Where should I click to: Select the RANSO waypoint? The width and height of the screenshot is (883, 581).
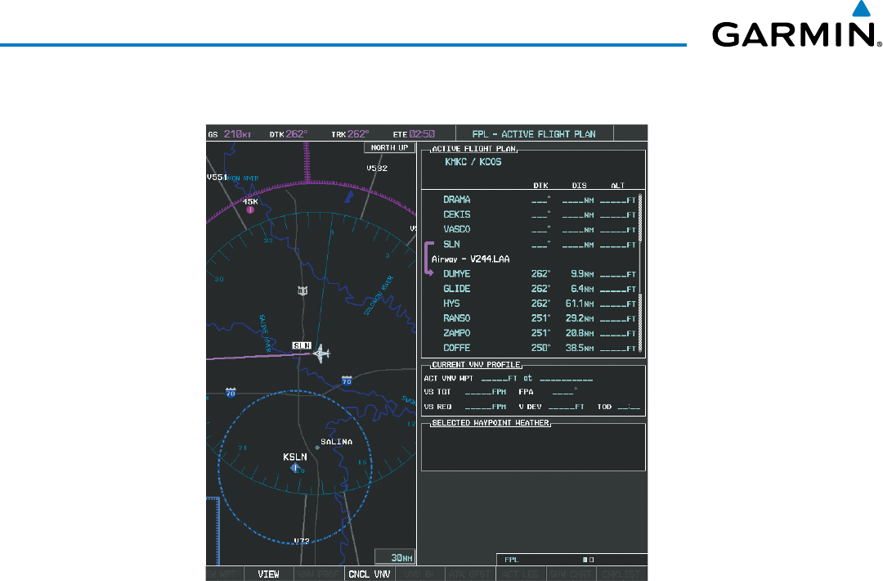pyautogui.click(x=457, y=318)
